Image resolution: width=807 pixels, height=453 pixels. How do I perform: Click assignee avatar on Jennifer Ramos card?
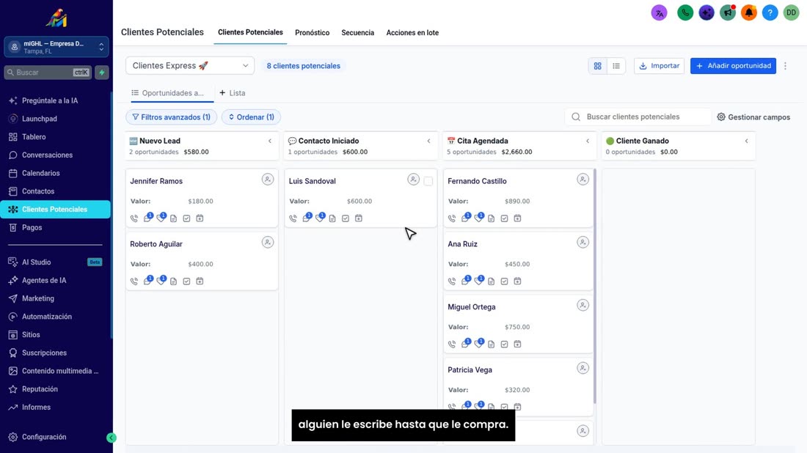[x=268, y=180]
